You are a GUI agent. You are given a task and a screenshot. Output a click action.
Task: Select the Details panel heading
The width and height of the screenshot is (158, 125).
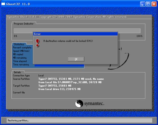pyautogui.click(x=18, y=72)
